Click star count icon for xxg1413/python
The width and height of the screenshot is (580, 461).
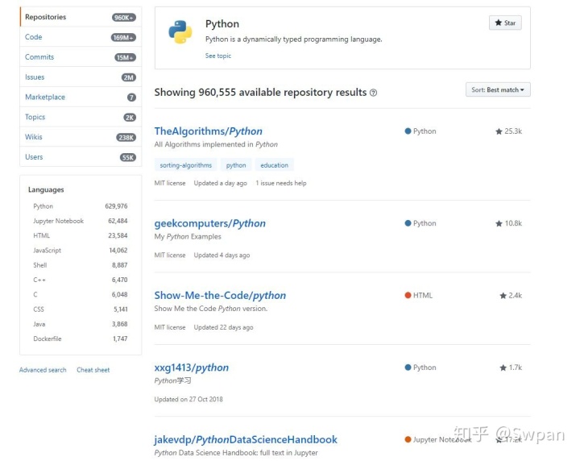pos(503,368)
